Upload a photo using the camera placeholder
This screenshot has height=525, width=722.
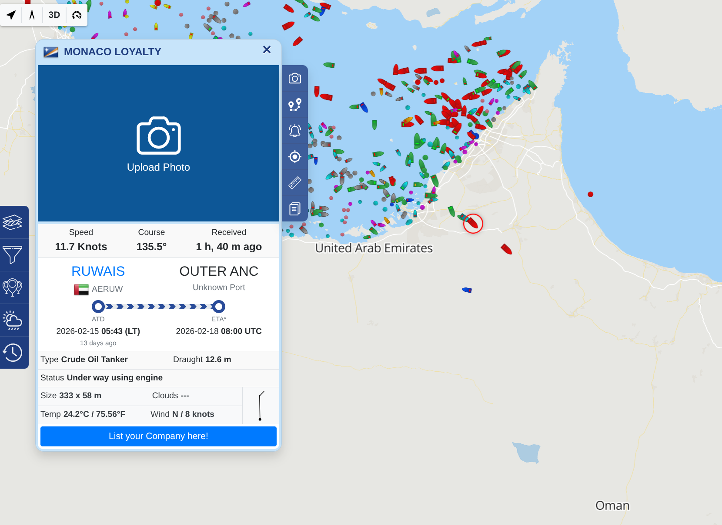158,144
